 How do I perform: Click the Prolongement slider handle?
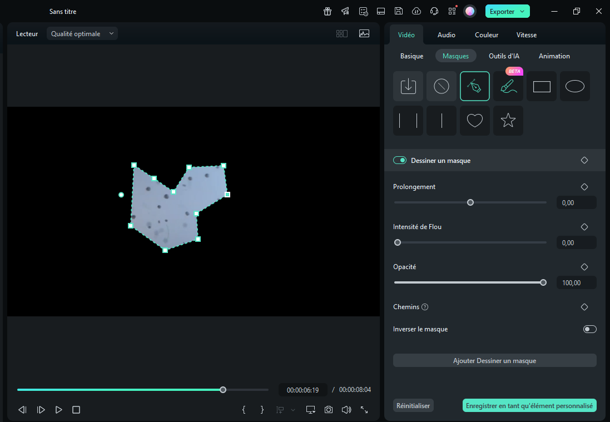(470, 202)
